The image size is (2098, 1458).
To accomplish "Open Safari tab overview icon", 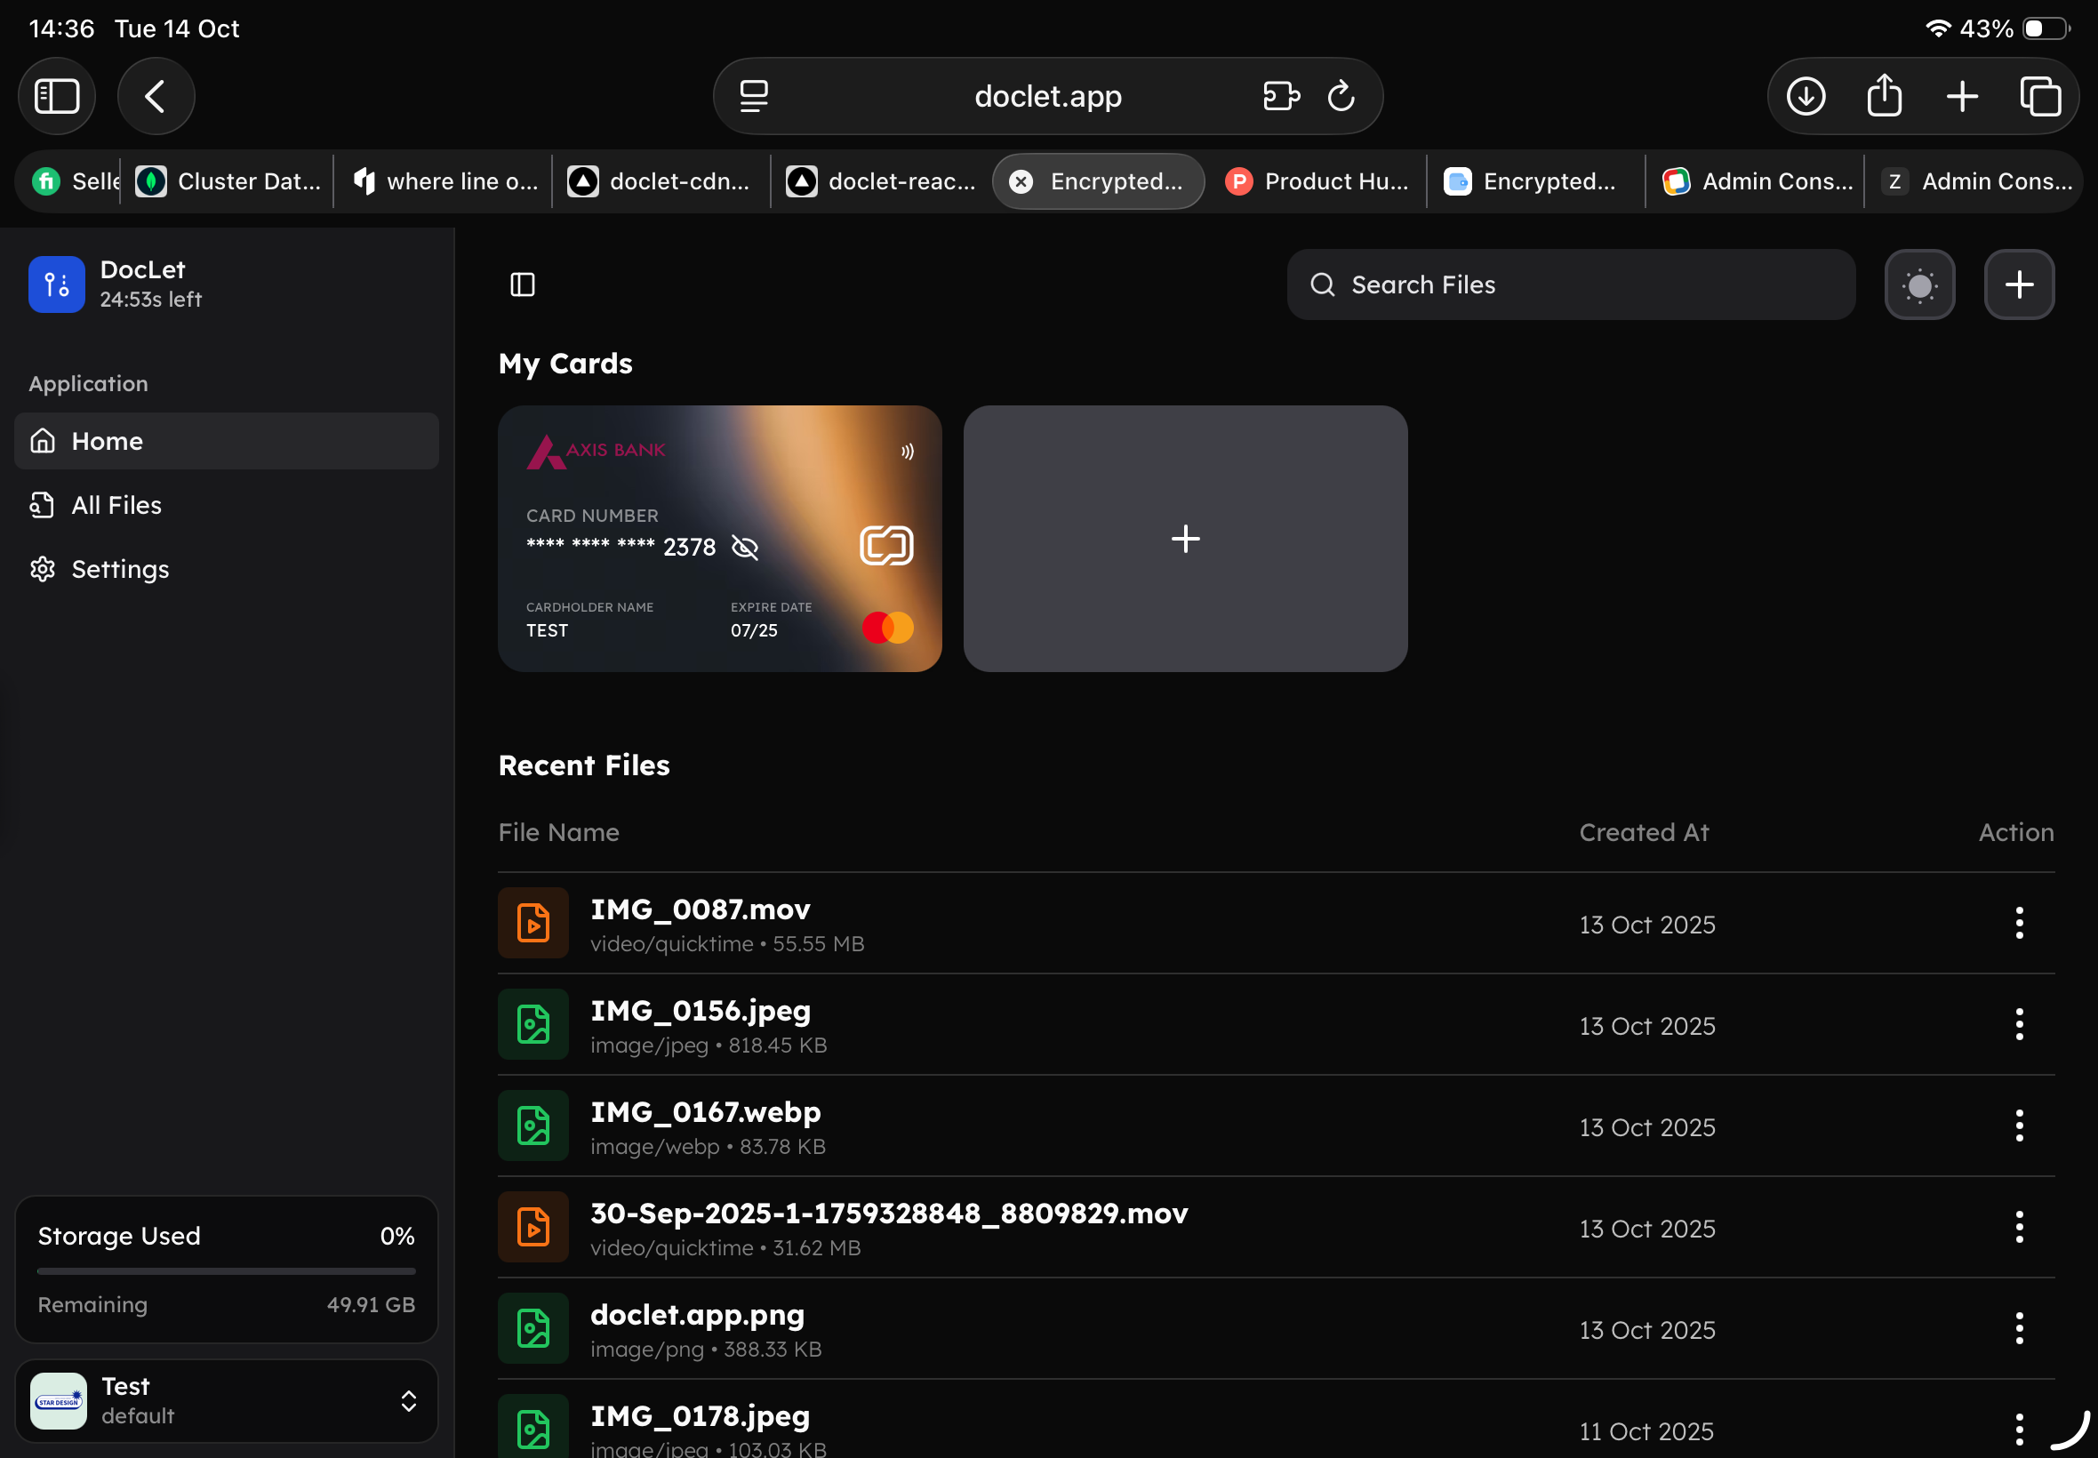I will [x=2039, y=96].
